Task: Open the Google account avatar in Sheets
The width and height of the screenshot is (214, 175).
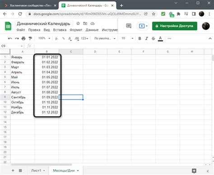Action: point(206,26)
